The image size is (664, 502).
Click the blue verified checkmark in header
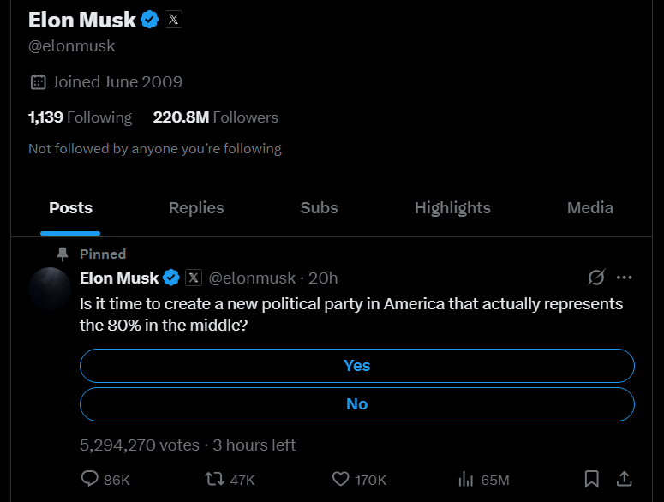(149, 20)
